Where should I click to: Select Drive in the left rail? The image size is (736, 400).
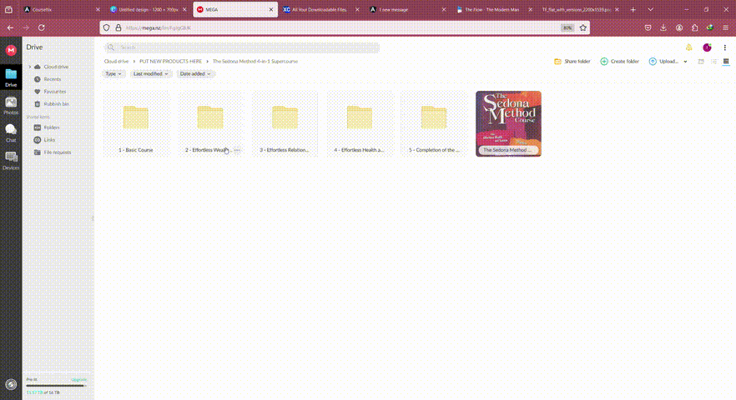pyautogui.click(x=11, y=77)
